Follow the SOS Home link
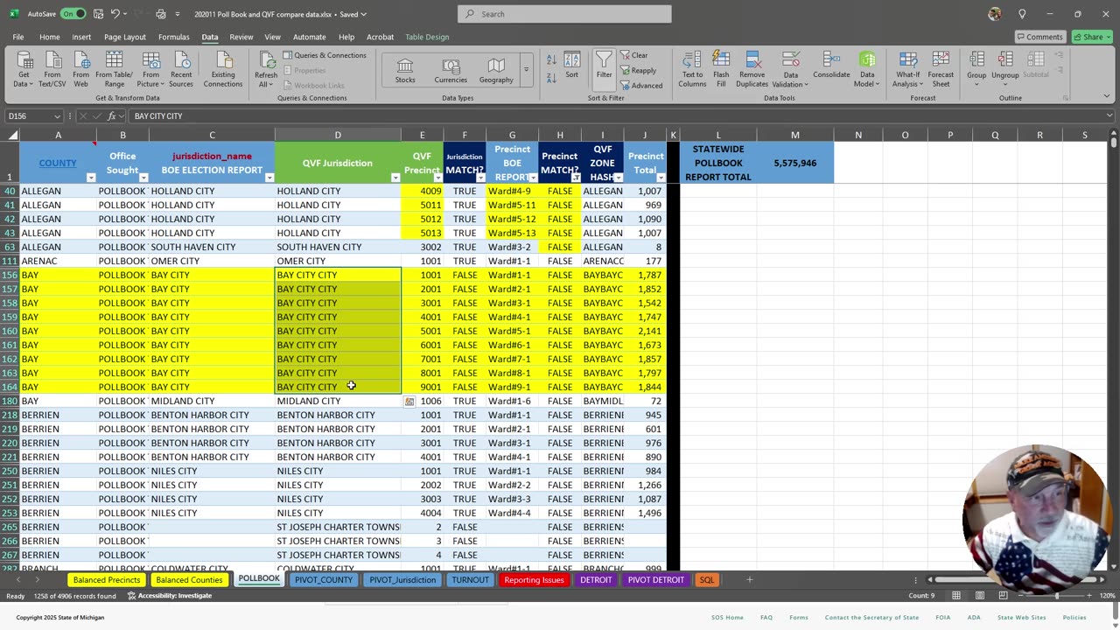Screen dimensions: 1120x630 point(727,618)
